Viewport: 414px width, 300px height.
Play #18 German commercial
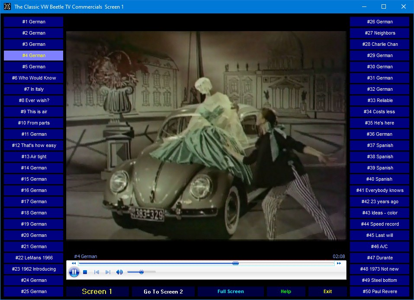pyautogui.click(x=34, y=213)
